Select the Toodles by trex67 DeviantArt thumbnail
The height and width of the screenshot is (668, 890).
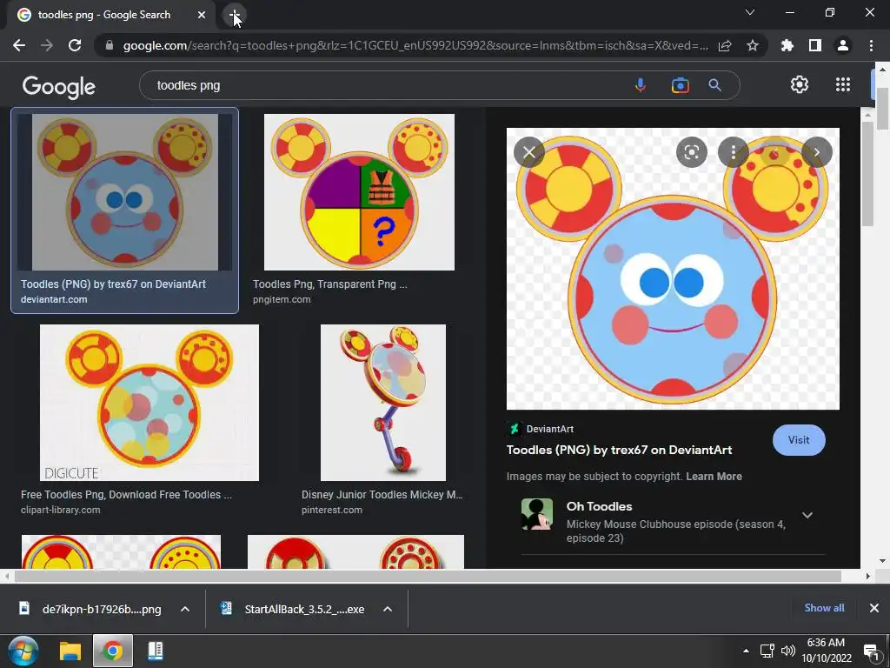125,192
